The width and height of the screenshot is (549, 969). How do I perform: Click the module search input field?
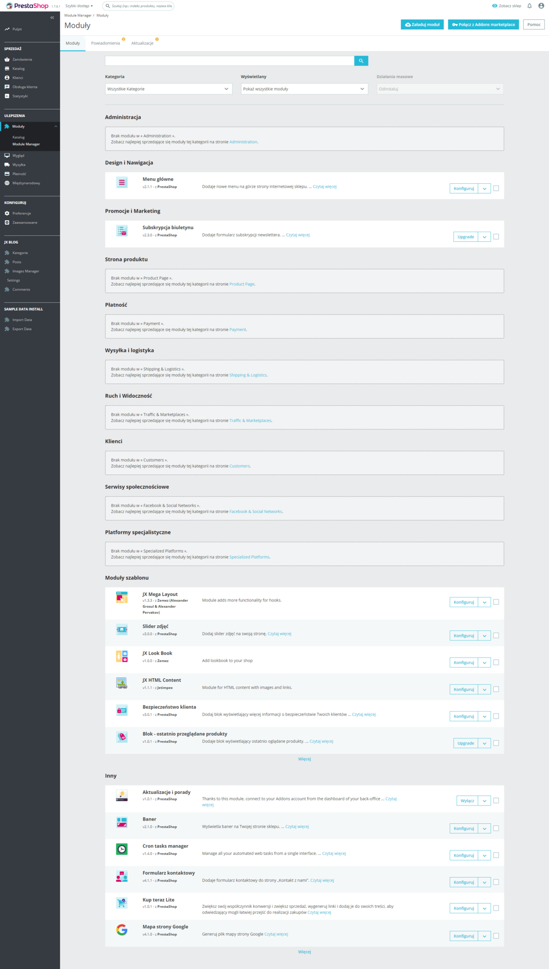pos(230,61)
